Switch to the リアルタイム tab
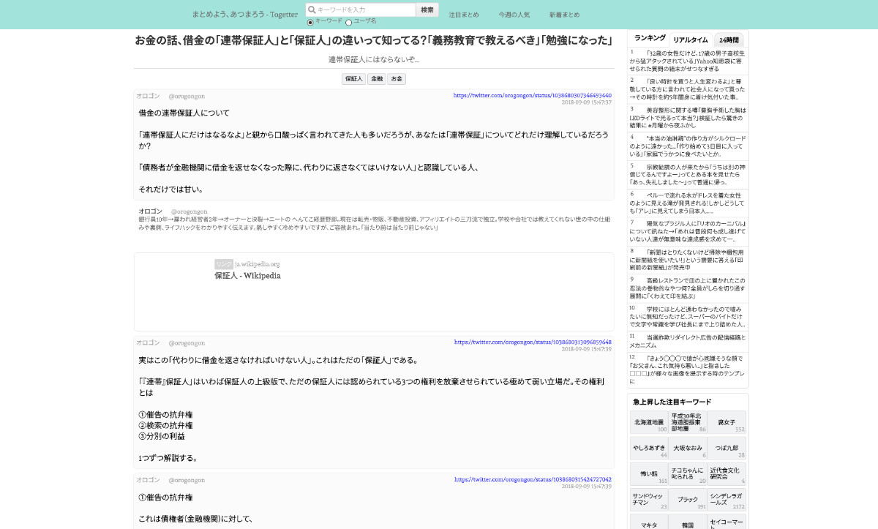878x529 pixels. [x=691, y=40]
